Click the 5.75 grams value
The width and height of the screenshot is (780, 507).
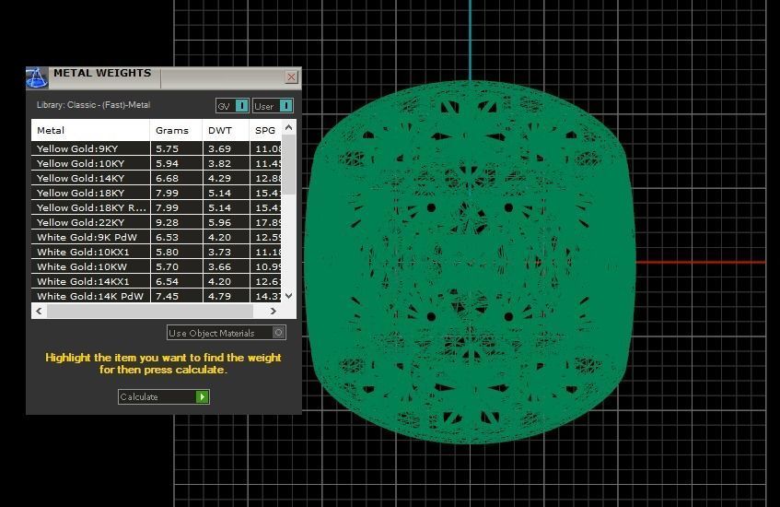click(x=168, y=149)
